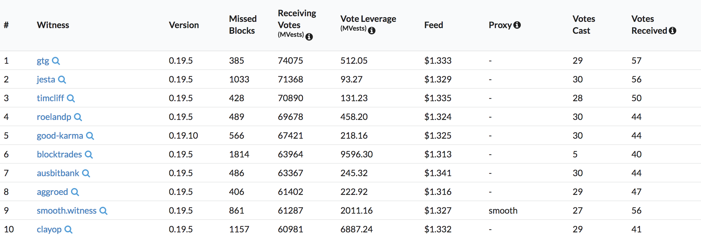Viewport: 701px width, 238px height.
Task: Click the search icon beside jesta
Action: (x=62, y=80)
